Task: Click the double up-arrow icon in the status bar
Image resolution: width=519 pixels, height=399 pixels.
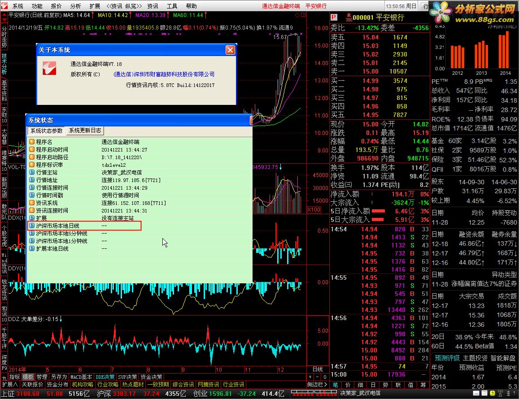Action: click(x=508, y=393)
